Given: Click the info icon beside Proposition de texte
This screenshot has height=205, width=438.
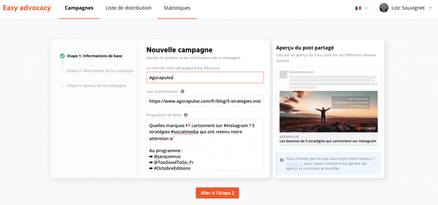Looking at the screenshot, I should pos(186,115).
